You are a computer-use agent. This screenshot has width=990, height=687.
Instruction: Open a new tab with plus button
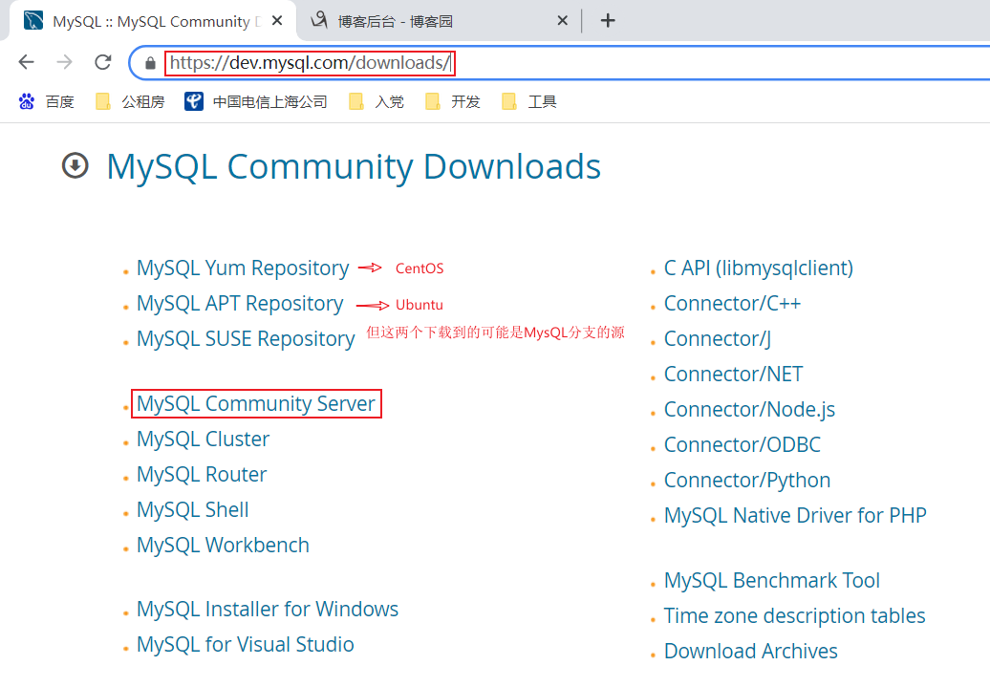[x=608, y=21]
